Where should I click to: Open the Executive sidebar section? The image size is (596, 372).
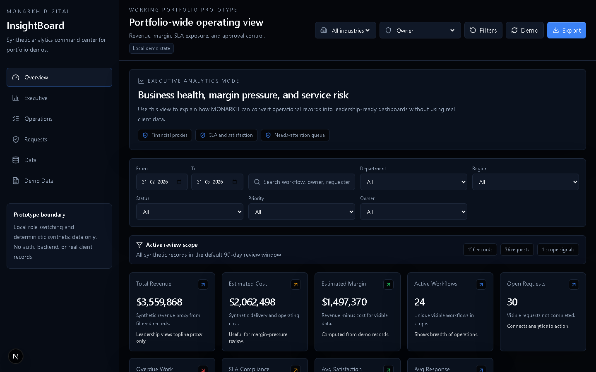59,98
